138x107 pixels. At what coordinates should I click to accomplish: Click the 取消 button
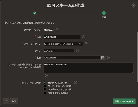[14, 101]
